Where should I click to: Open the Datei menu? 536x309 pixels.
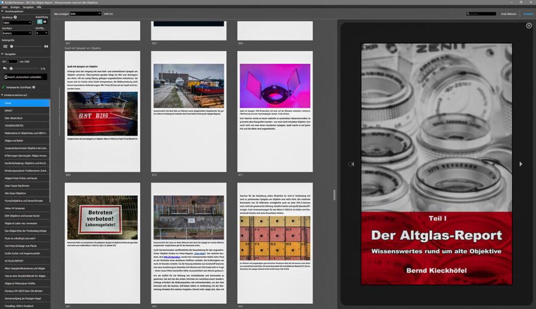[4, 7]
